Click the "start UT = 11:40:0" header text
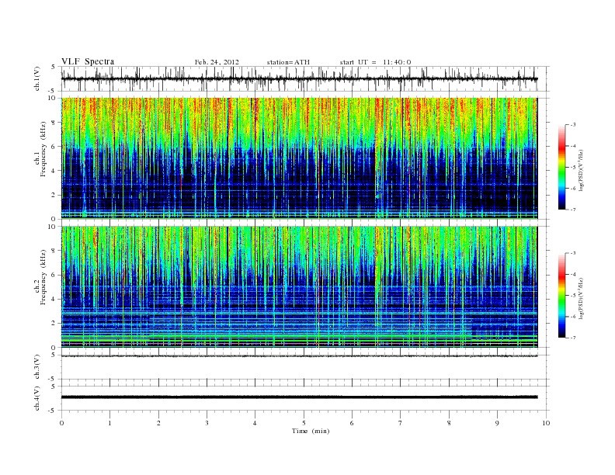 tap(375, 62)
